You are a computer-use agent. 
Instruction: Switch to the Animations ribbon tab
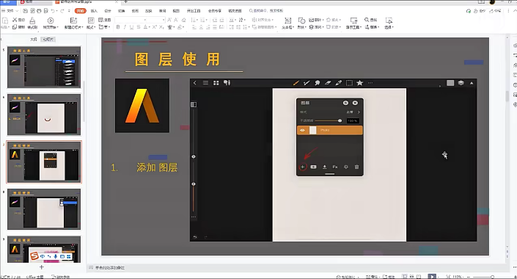point(135,11)
